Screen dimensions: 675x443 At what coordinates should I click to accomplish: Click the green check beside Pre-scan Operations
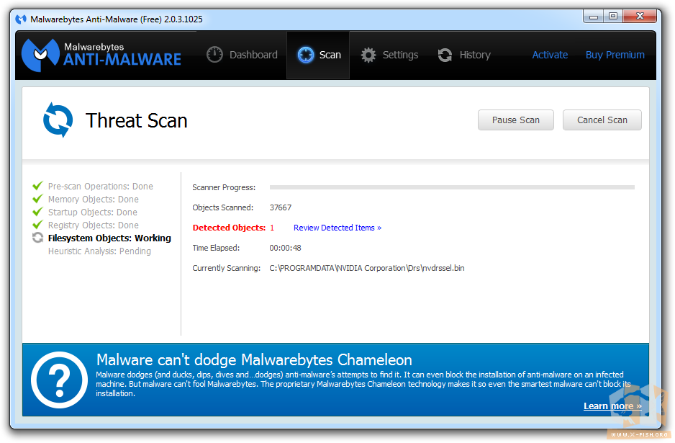pos(38,186)
